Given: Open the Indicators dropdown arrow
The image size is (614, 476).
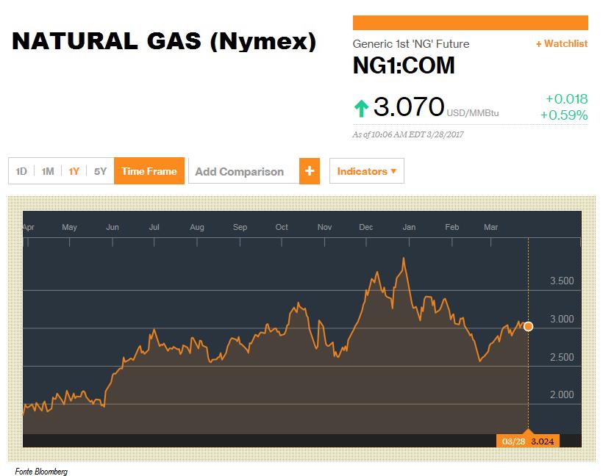Looking at the screenshot, I should (393, 171).
